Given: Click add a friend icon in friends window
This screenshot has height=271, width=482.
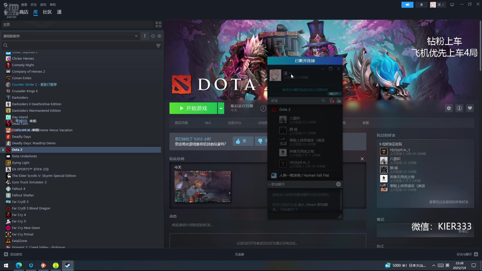Looking at the screenshot, I should click(x=339, y=101).
